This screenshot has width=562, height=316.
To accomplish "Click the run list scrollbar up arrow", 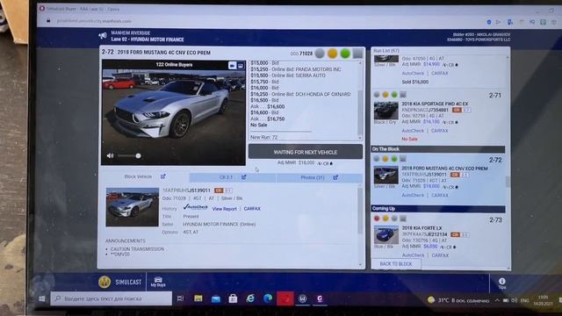I will click(x=508, y=58).
